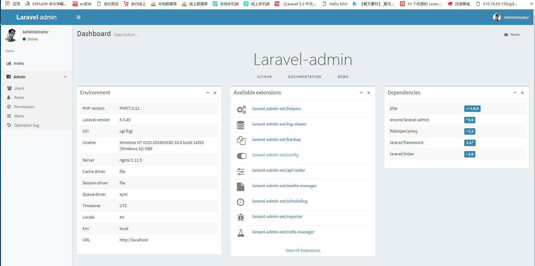Click the Permission ban icon in sidebar

point(9,107)
